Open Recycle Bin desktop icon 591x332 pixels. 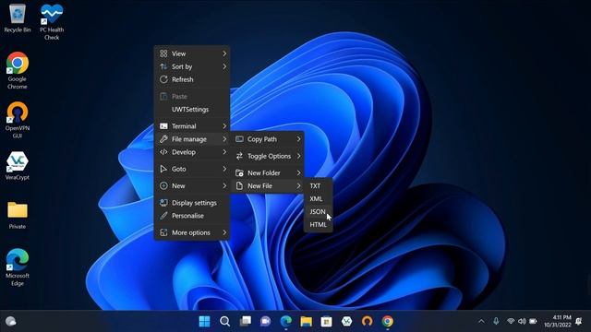point(18,18)
